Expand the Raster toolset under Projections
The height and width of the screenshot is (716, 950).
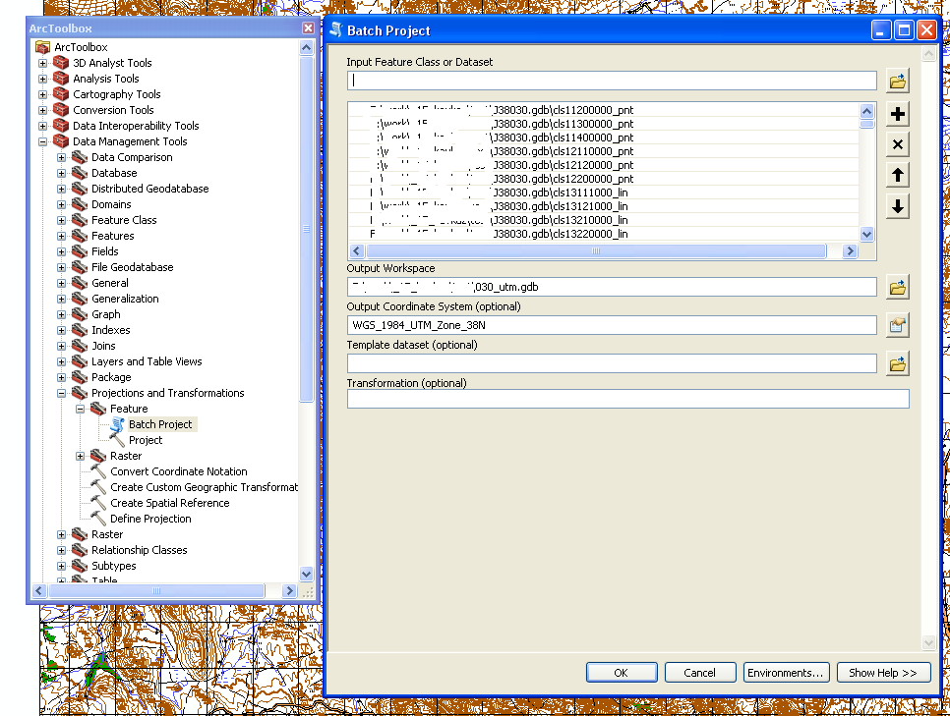[x=80, y=456]
